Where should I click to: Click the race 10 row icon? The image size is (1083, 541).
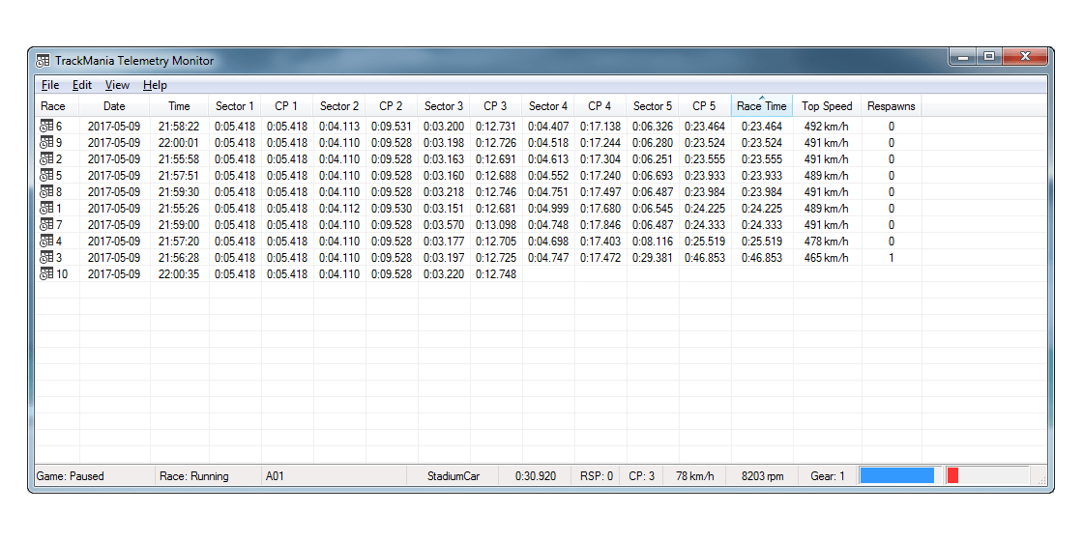(x=46, y=274)
